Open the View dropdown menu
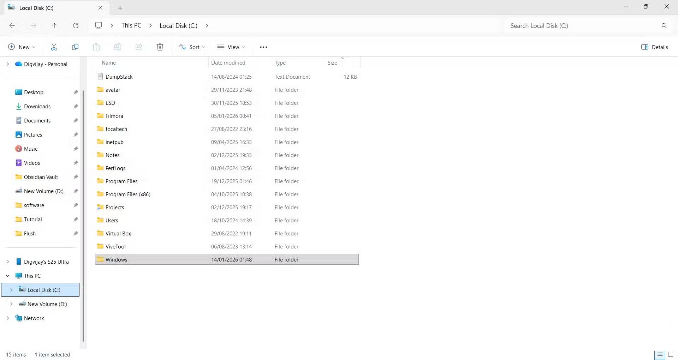The width and height of the screenshot is (678, 360). tap(231, 47)
